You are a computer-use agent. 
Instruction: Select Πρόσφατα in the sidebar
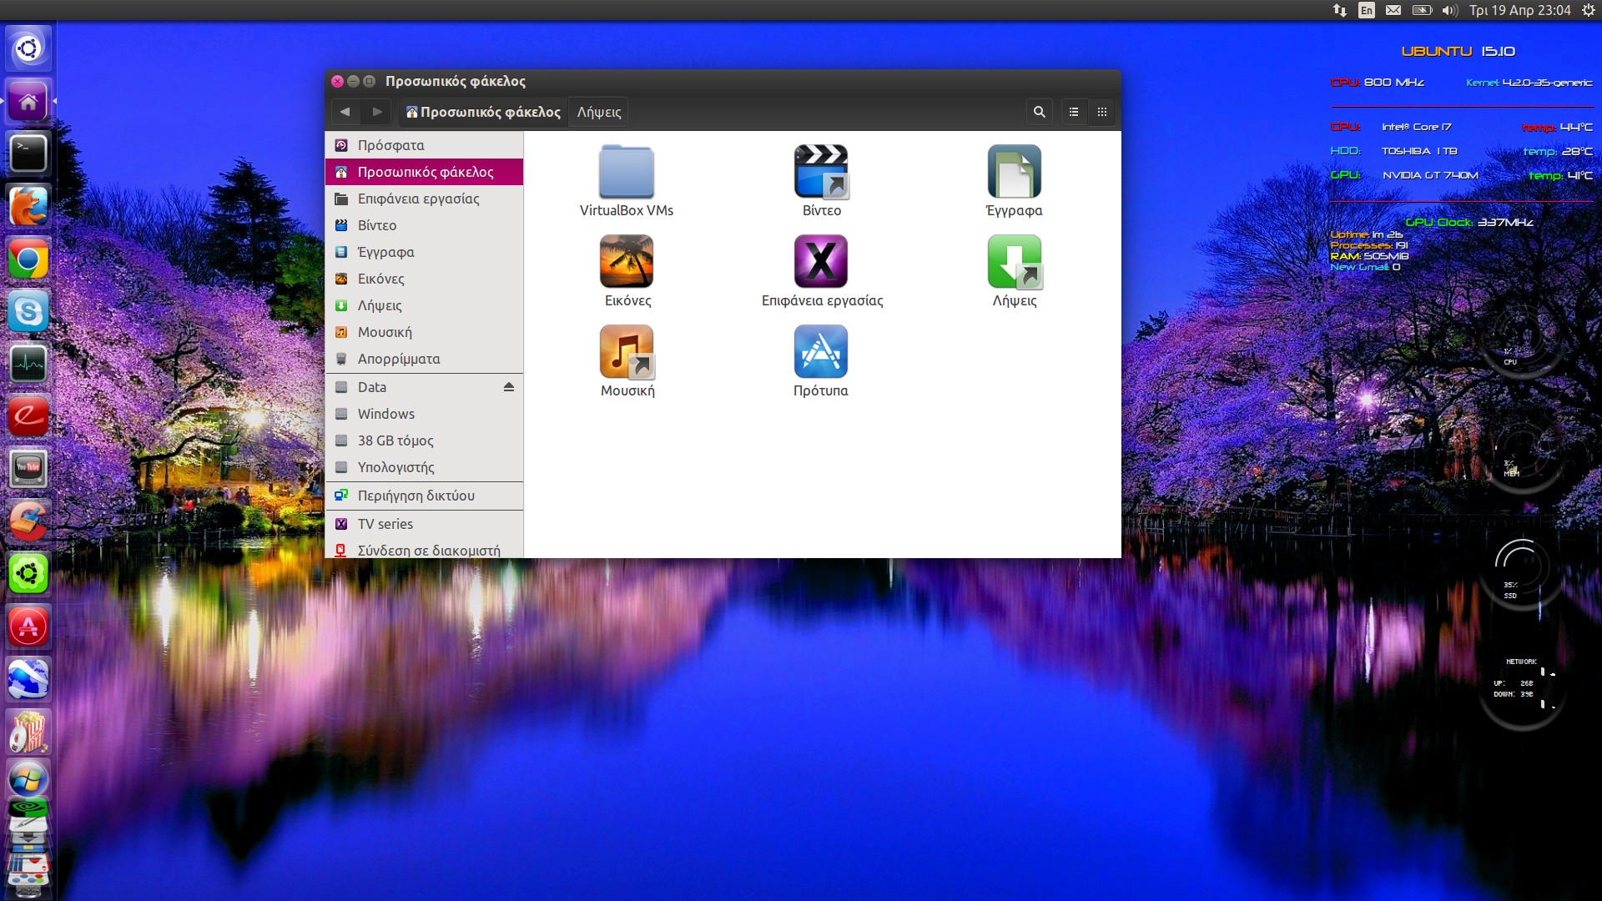(390, 145)
